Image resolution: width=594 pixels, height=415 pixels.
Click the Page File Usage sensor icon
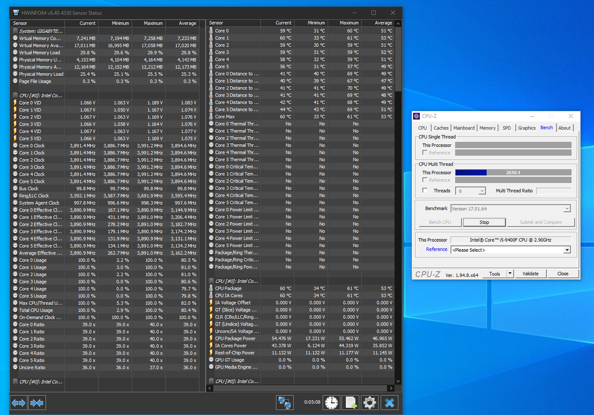15,81
